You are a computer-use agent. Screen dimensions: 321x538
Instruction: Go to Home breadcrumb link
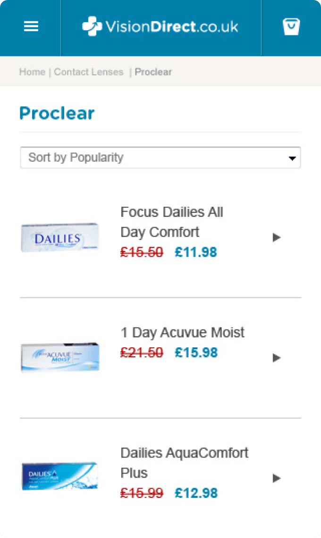click(x=32, y=72)
